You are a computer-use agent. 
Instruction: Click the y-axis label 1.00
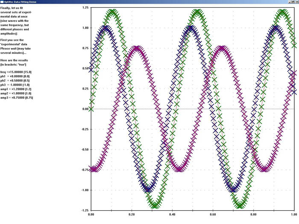[x=85, y=28]
